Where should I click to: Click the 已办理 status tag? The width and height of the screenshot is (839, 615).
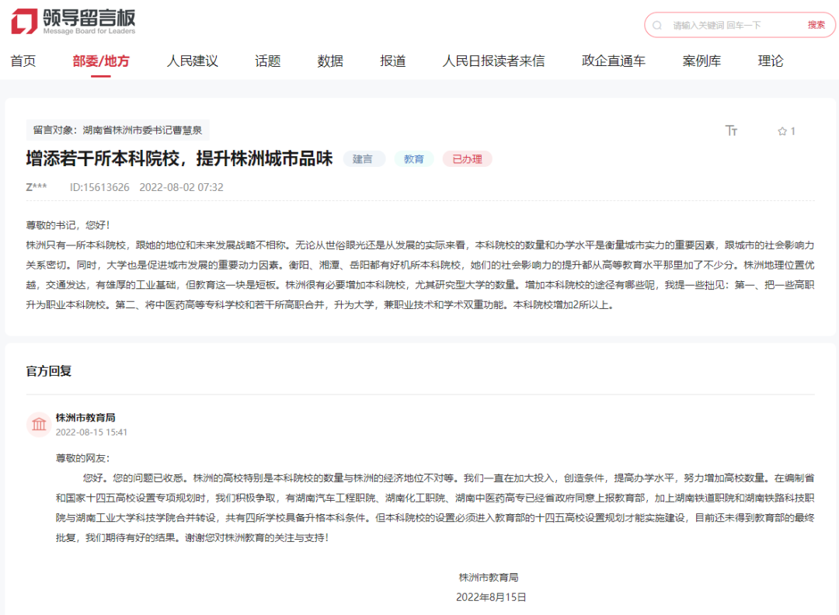click(467, 159)
